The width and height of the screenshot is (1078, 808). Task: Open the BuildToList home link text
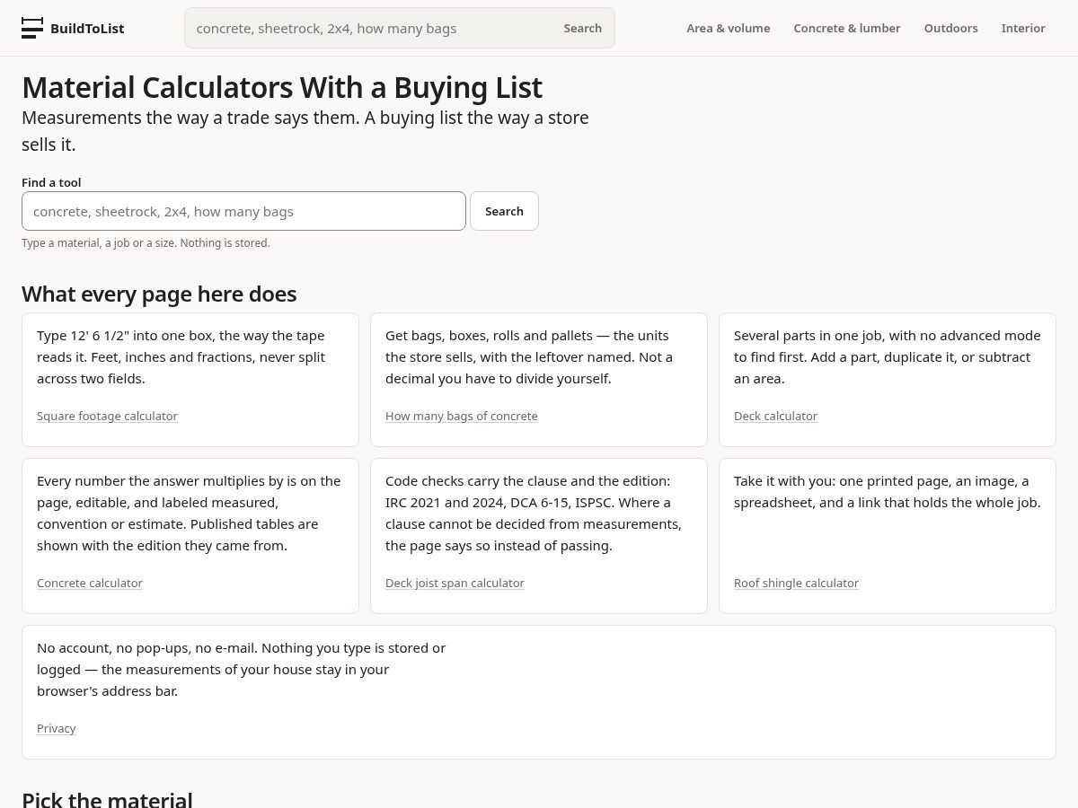coord(87,28)
